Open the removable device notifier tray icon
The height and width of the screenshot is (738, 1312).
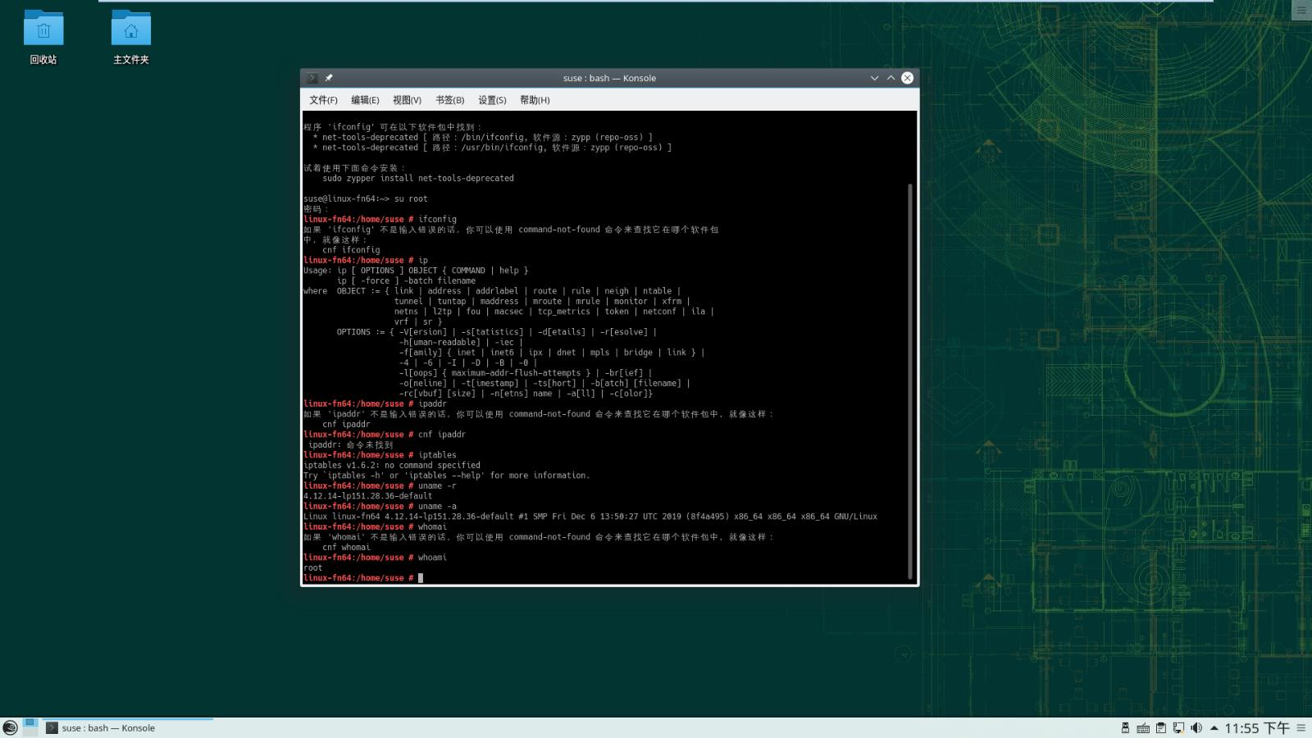tap(1125, 727)
